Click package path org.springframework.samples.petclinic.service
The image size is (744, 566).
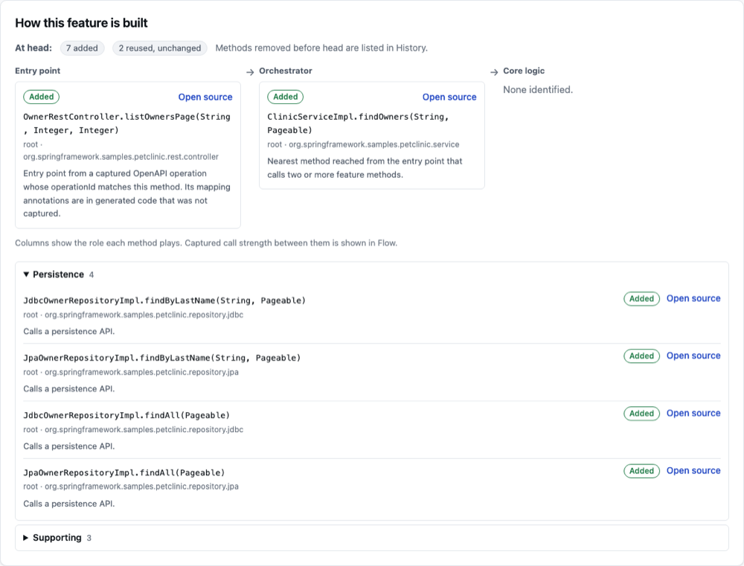point(374,144)
